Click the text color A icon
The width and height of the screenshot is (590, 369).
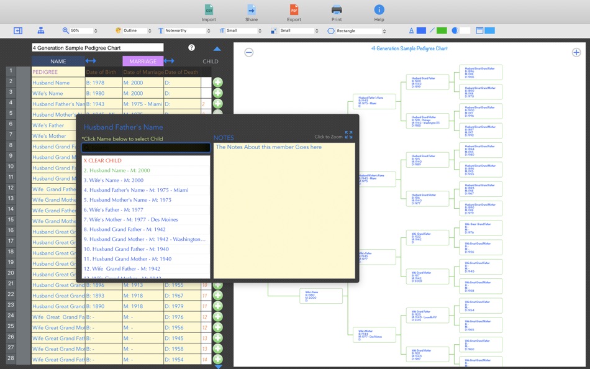(411, 30)
